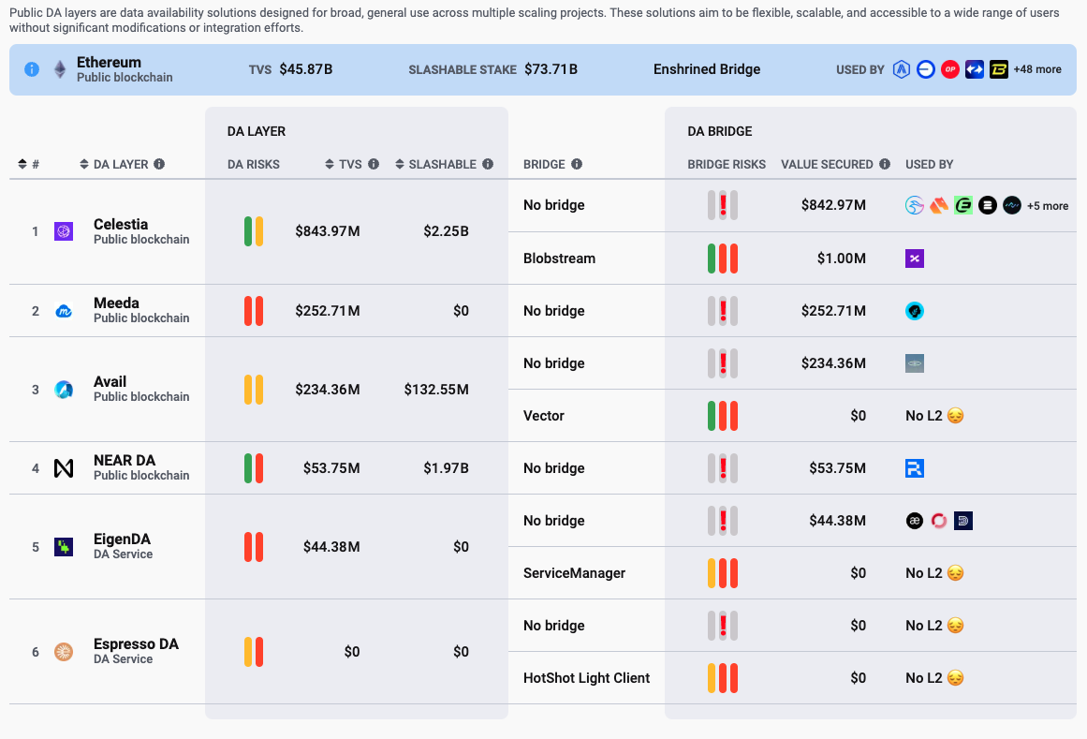The height and width of the screenshot is (739, 1087).
Task: Click the blue R project icon in NEAR DA row
Action: pyautogui.click(x=915, y=468)
